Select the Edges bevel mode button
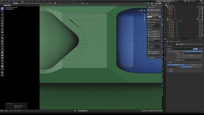The height and width of the screenshot is (115, 204). point(194,51)
